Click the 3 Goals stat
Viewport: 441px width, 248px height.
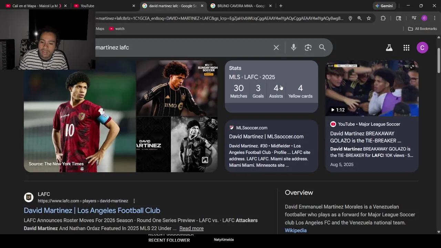258,91
